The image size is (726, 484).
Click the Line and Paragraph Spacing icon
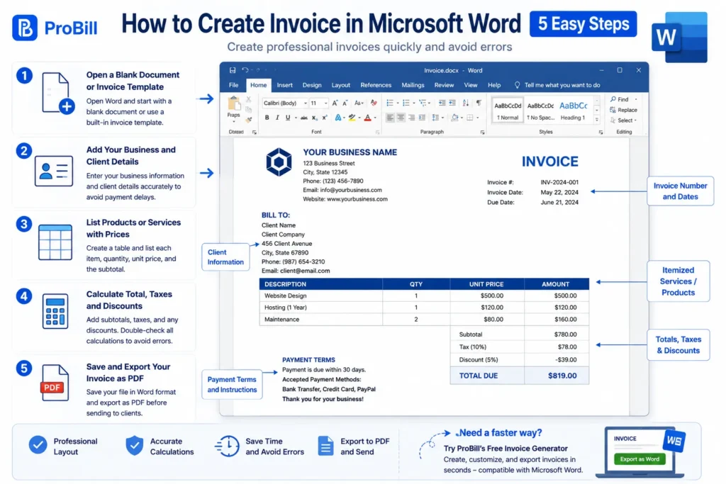point(436,118)
